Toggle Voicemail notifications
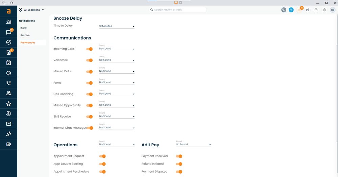Screen dimensions: 338x177 pyautogui.click(x=90, y=60)
